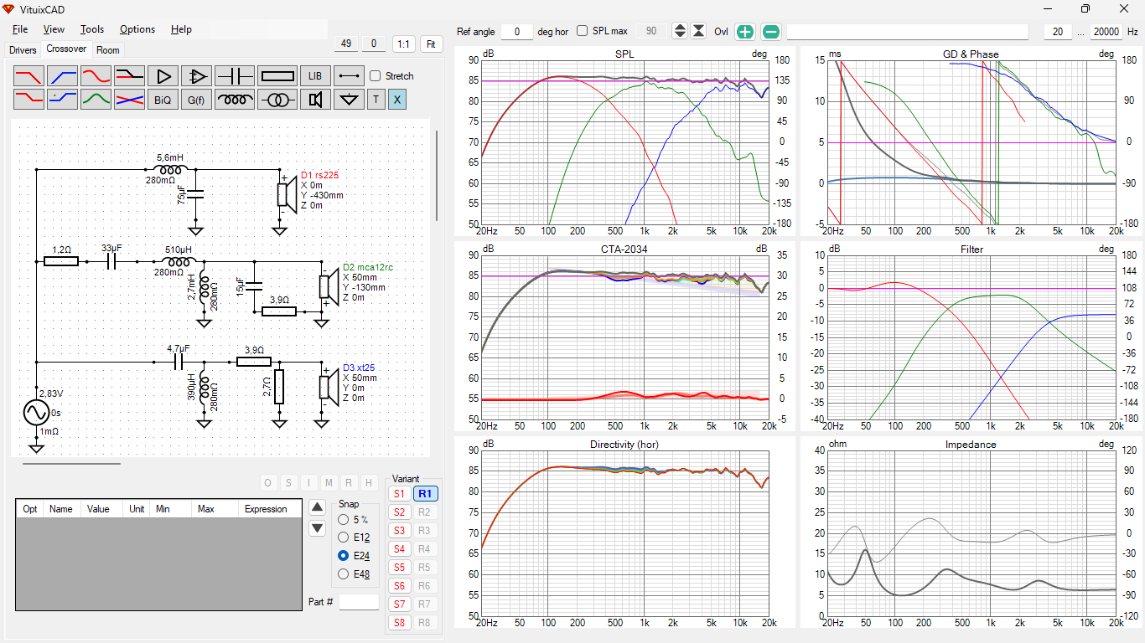Viewport: 1145px width, 643px height.
Task: Move selected parameter down with down arrow
Action: tap(317, 528)
